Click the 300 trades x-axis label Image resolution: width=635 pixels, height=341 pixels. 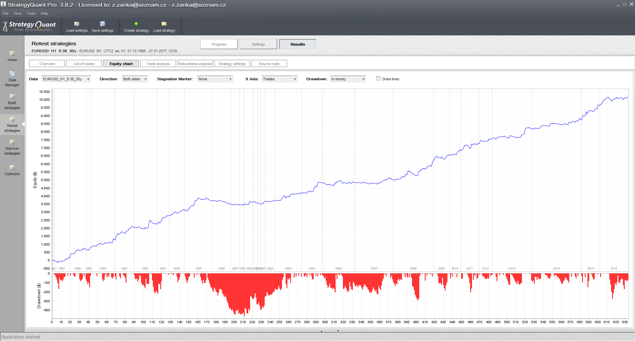(325, 322)
